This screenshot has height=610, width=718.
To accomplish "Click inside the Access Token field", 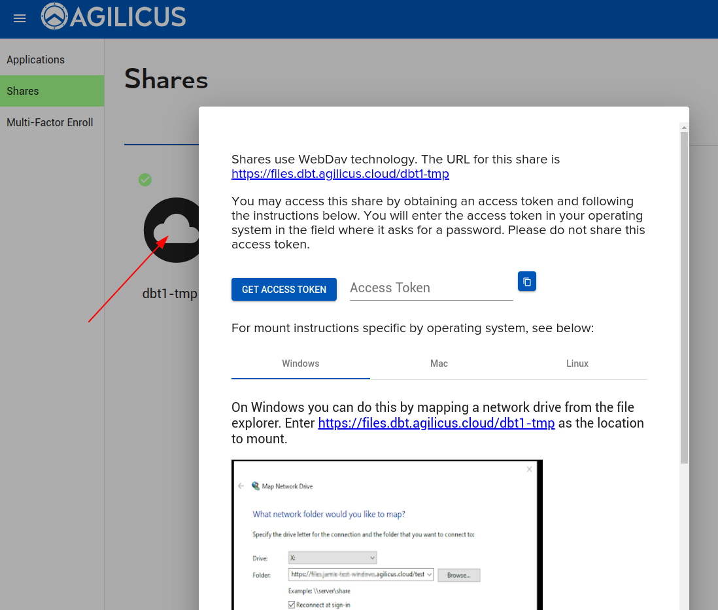I will coord(431,288).
